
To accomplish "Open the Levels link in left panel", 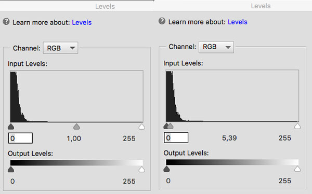I will coord(82,22).
